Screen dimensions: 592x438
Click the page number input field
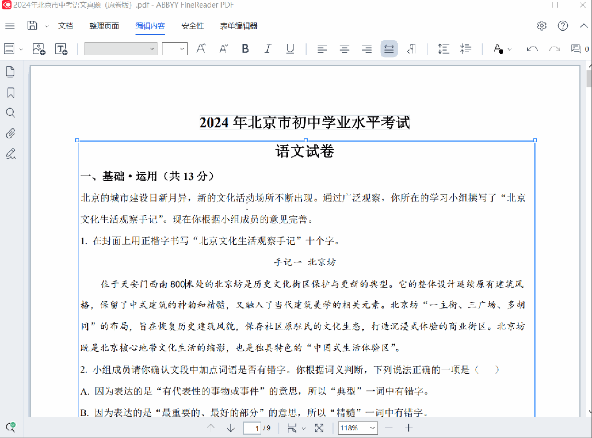point(251,428)
